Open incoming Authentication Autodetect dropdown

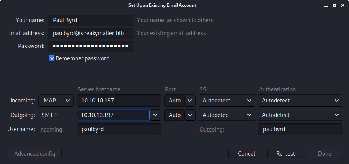coord(300,101)
